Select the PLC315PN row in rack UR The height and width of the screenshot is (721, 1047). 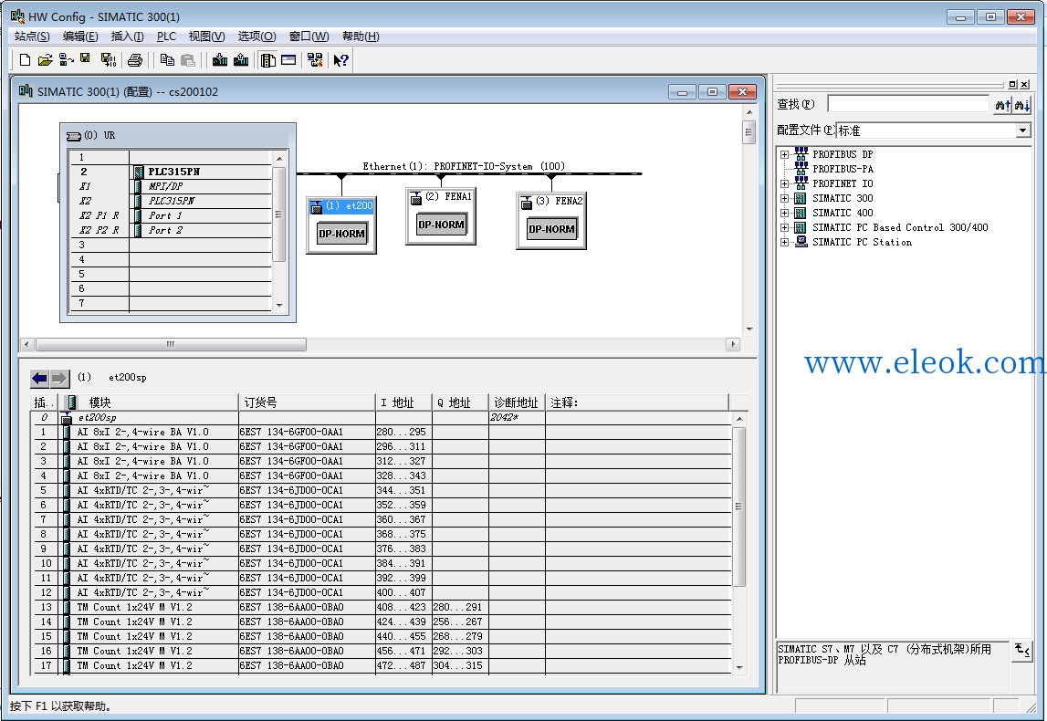click(171, 172)
